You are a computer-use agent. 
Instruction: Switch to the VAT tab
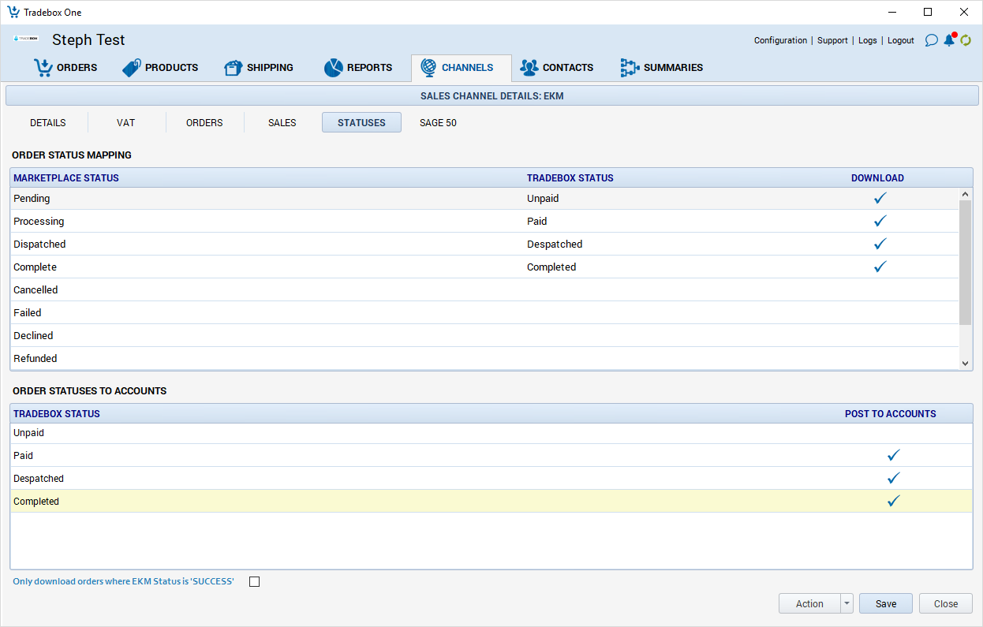(125, 123)
